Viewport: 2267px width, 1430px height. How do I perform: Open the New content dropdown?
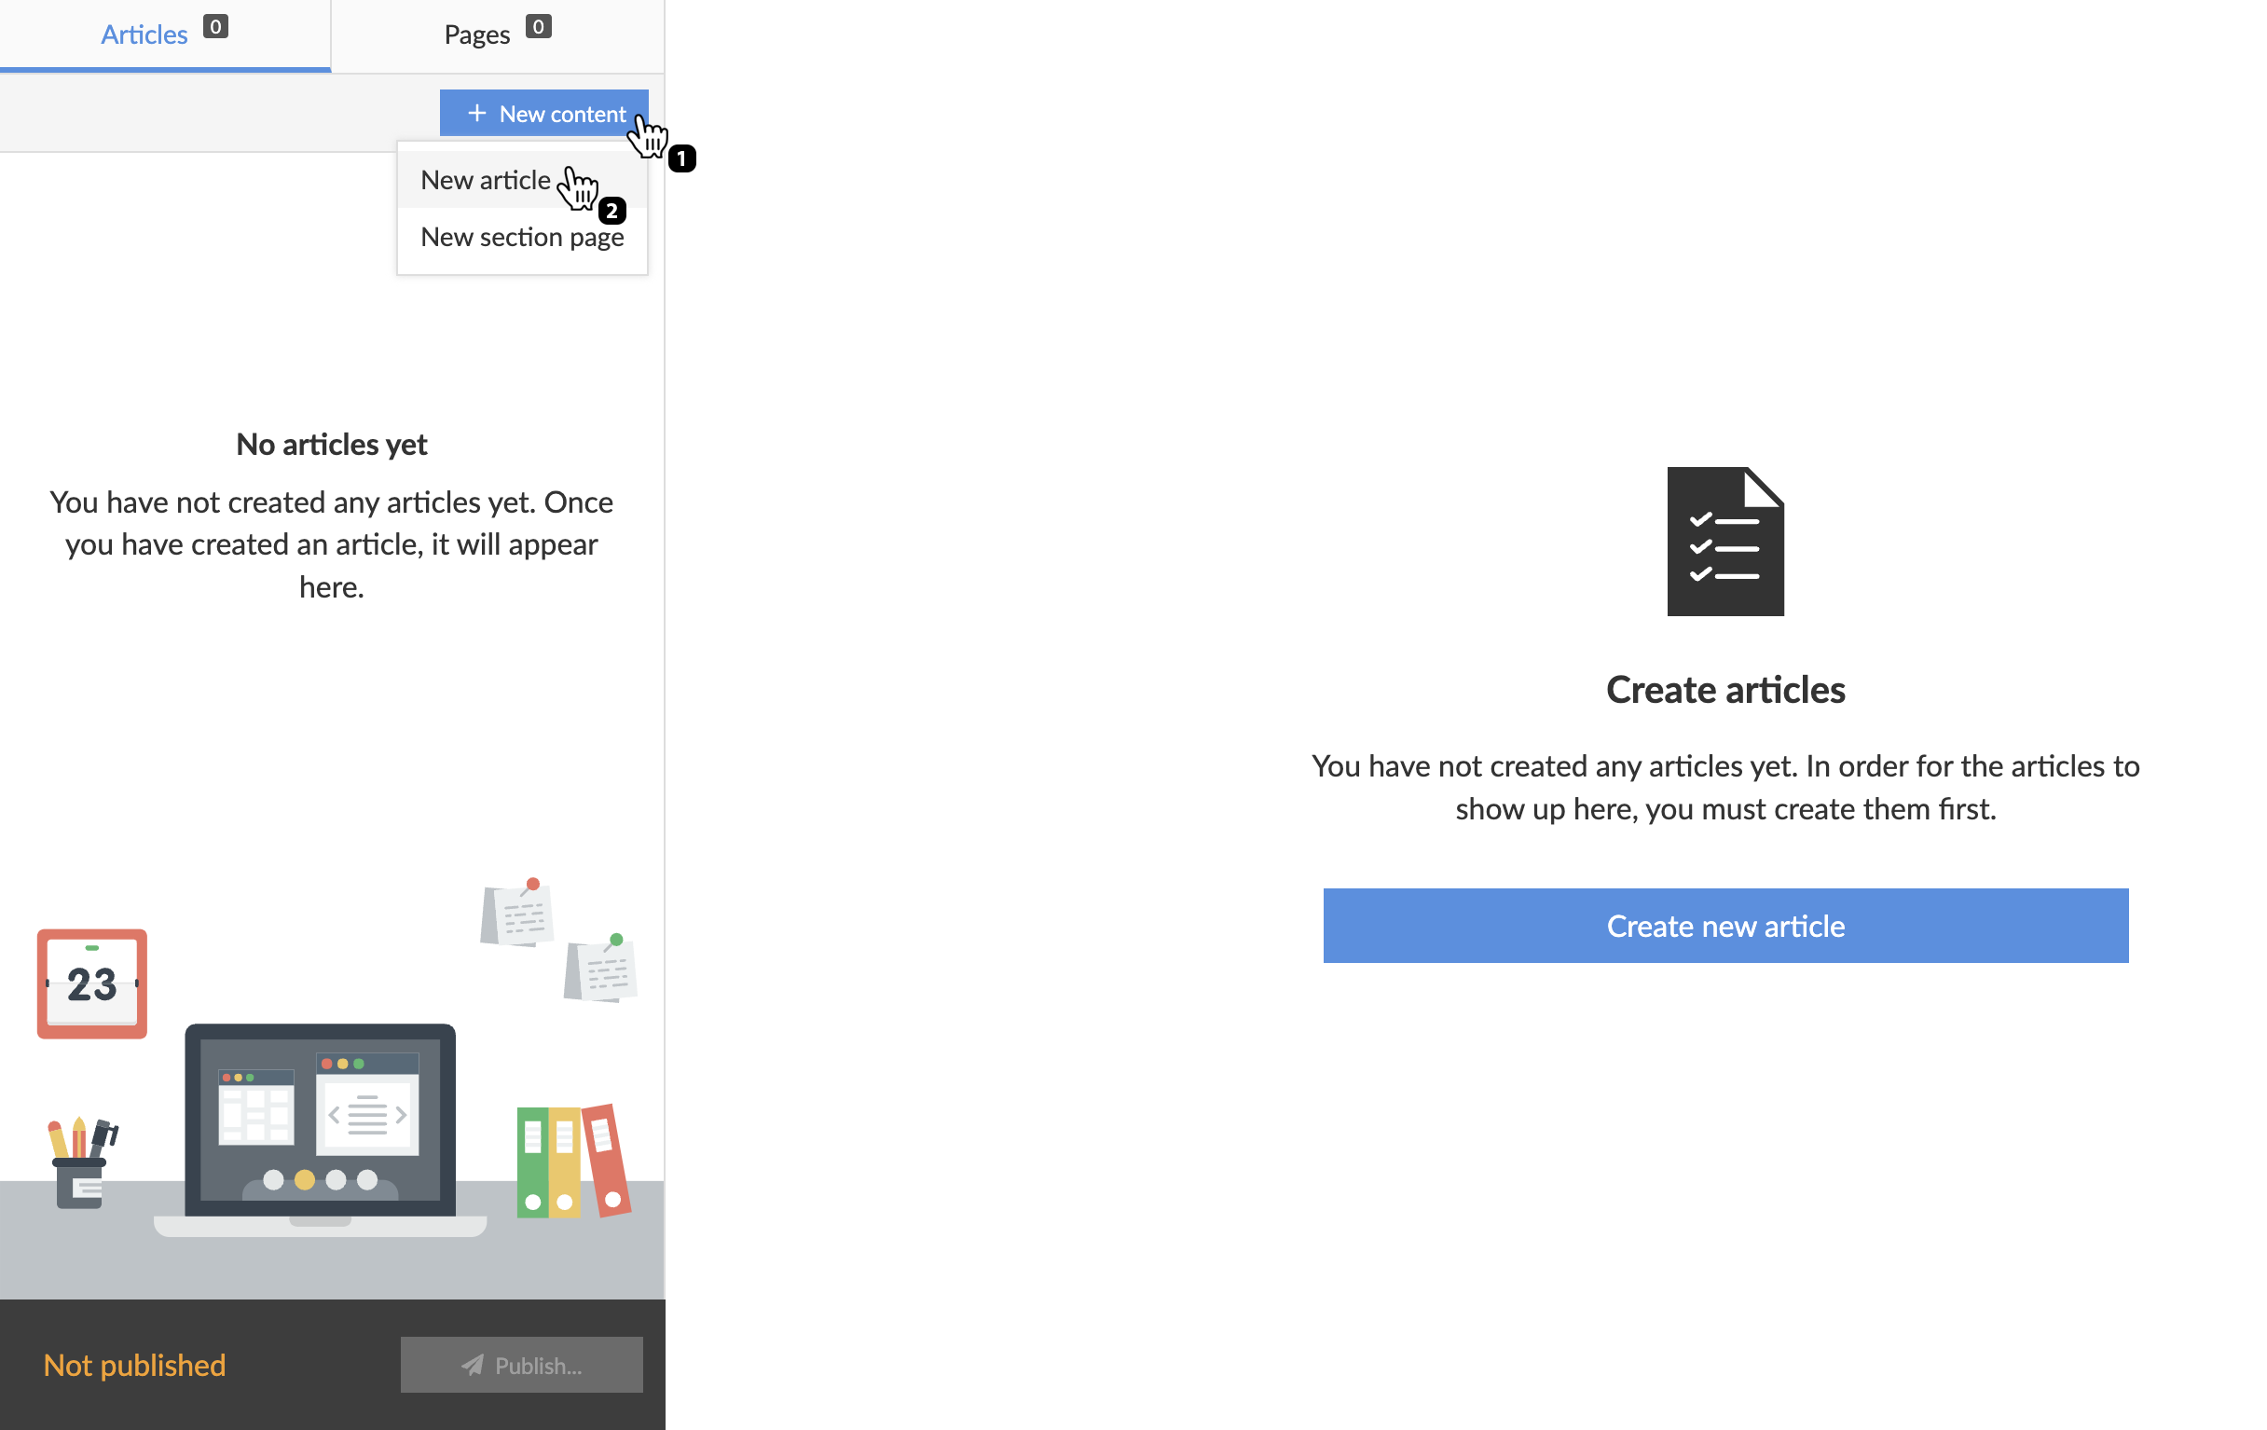point(544,112)
